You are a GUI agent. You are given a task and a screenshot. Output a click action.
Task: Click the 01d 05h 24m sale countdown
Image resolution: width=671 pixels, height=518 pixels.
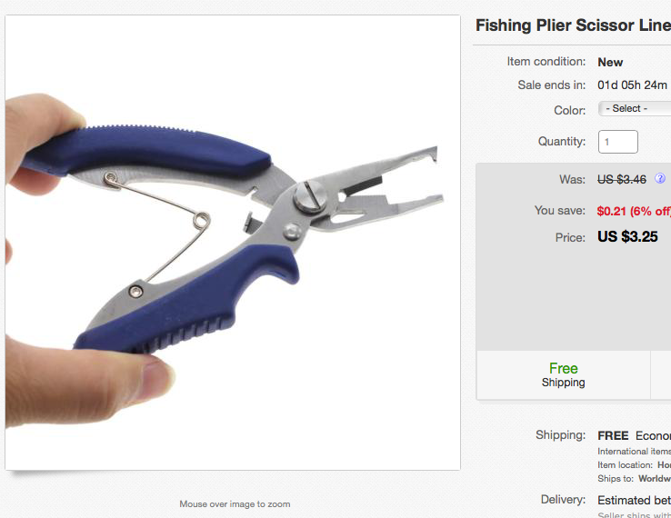point(632,85)
